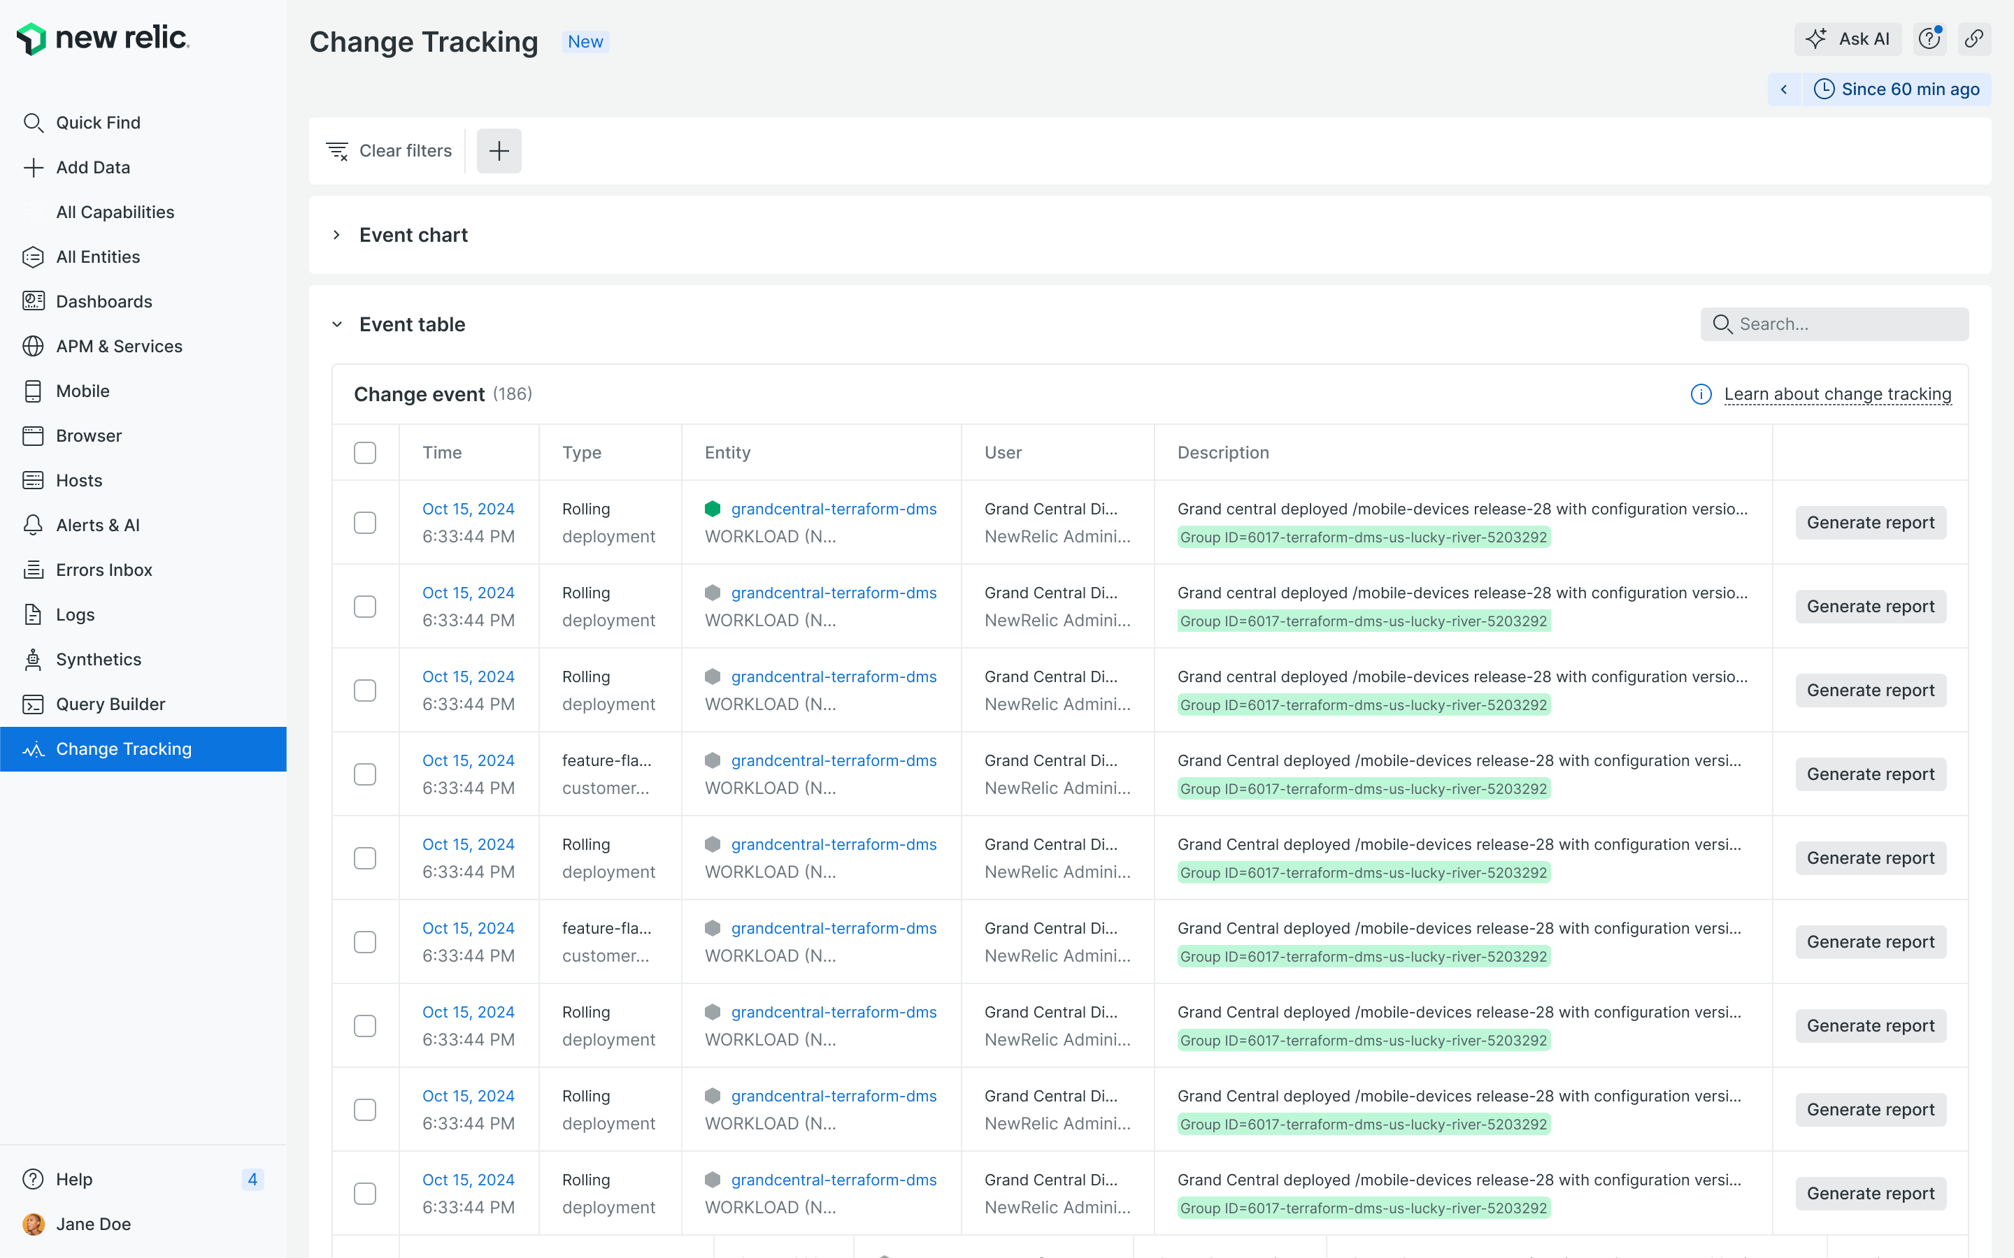The height and width of the screenshot is (1258, 2014).
Task: Open Mobile icon in sidebar
Action: 34,391
